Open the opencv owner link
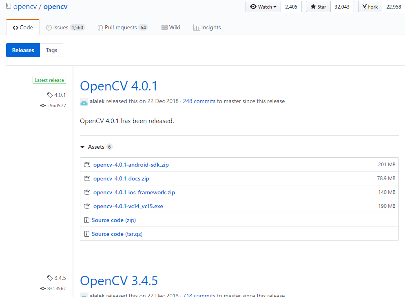Image resolution: width=405 pixels, height=297 pixels. (25, 7)
